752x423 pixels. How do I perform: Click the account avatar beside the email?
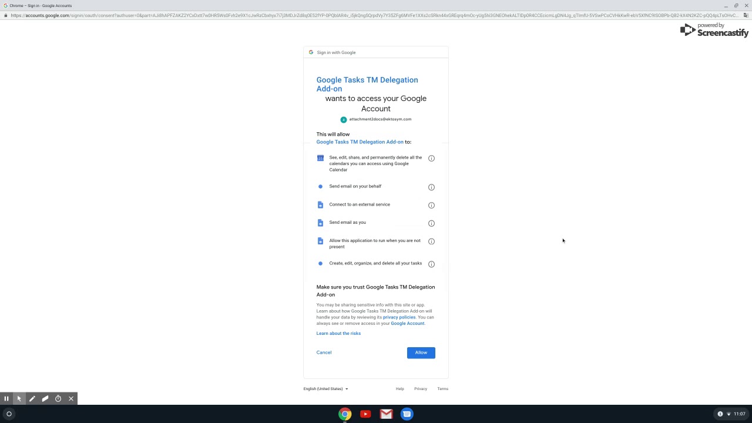pyautogui.click(x=344, y=120)
